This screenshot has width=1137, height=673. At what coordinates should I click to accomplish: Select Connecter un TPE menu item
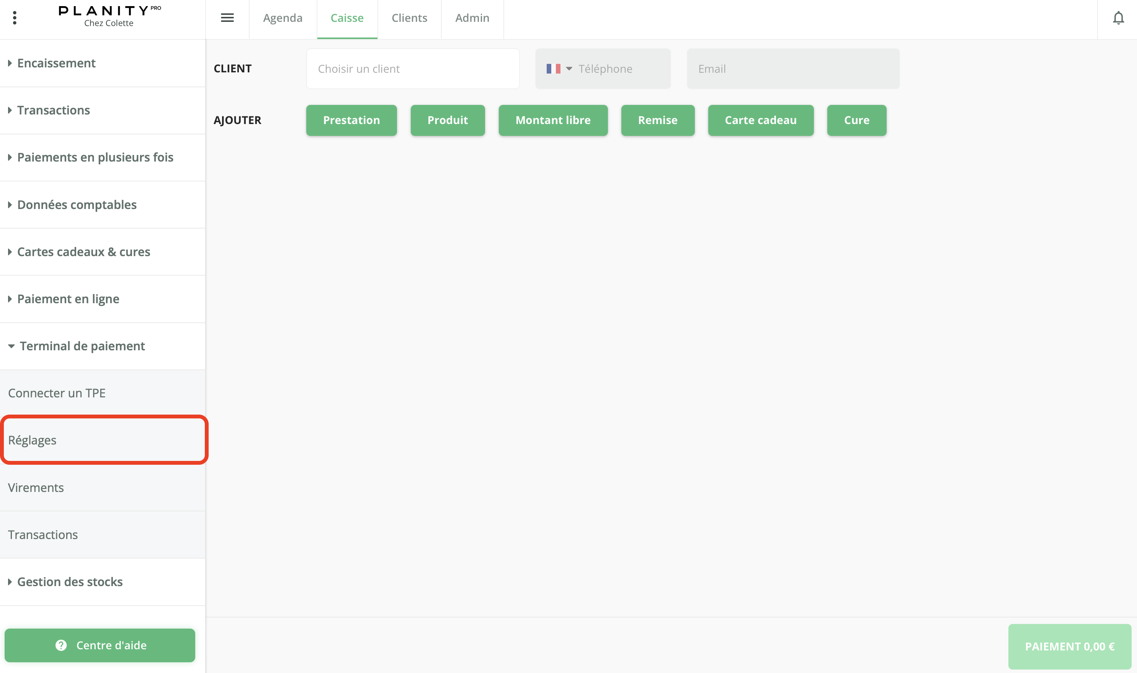pos(57,393)
